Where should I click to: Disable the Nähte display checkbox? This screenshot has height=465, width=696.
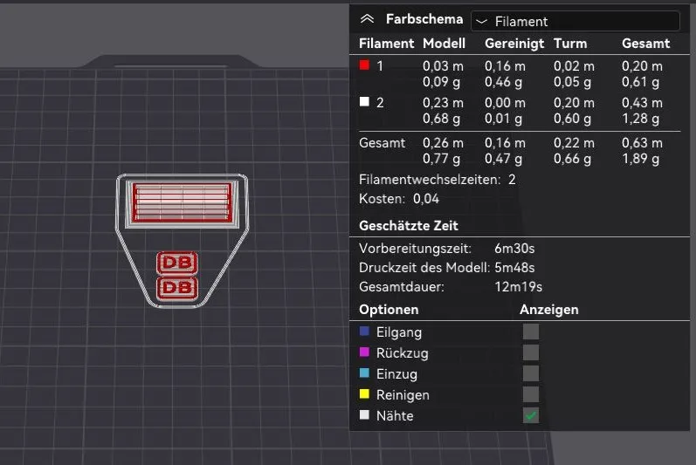tap(530, 415)
